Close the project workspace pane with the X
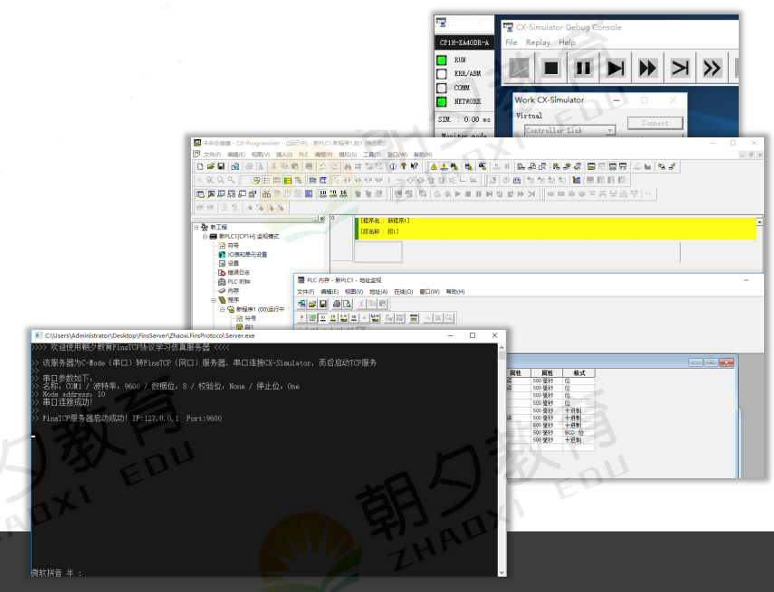Viewport: 774px width, 592px height. (322, 219)
